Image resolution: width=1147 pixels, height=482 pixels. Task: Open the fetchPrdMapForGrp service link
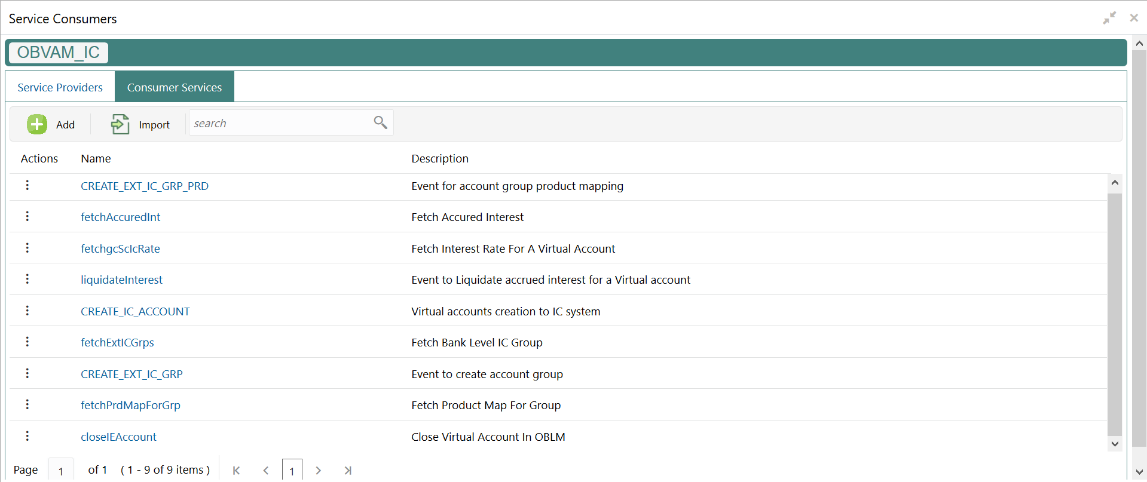coord(131,405)
